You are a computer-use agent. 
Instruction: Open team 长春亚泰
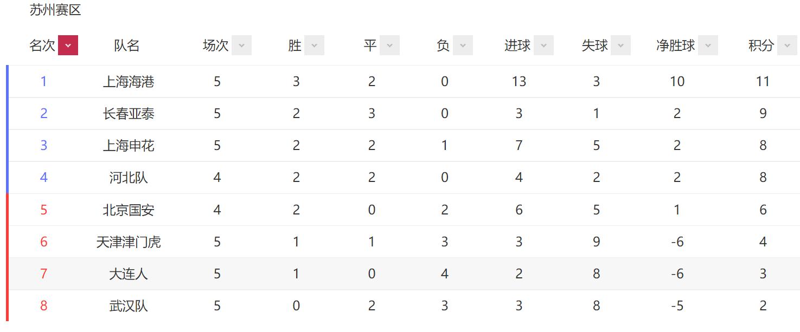[129, 114]
